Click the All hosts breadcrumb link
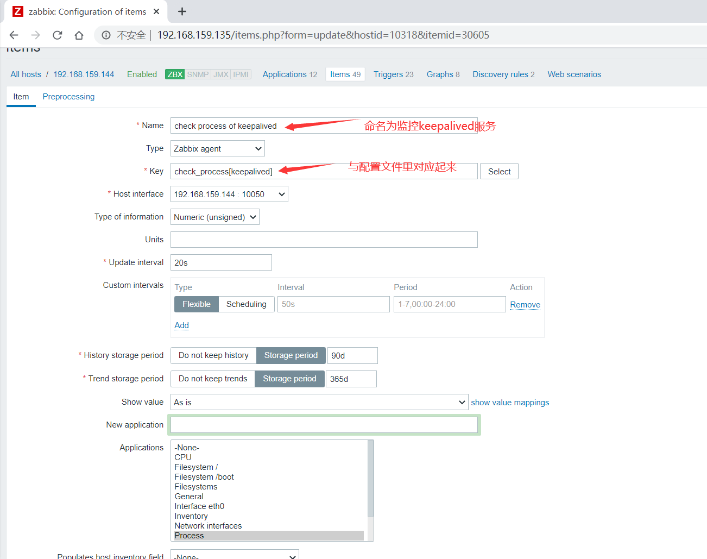 point(26,74)
